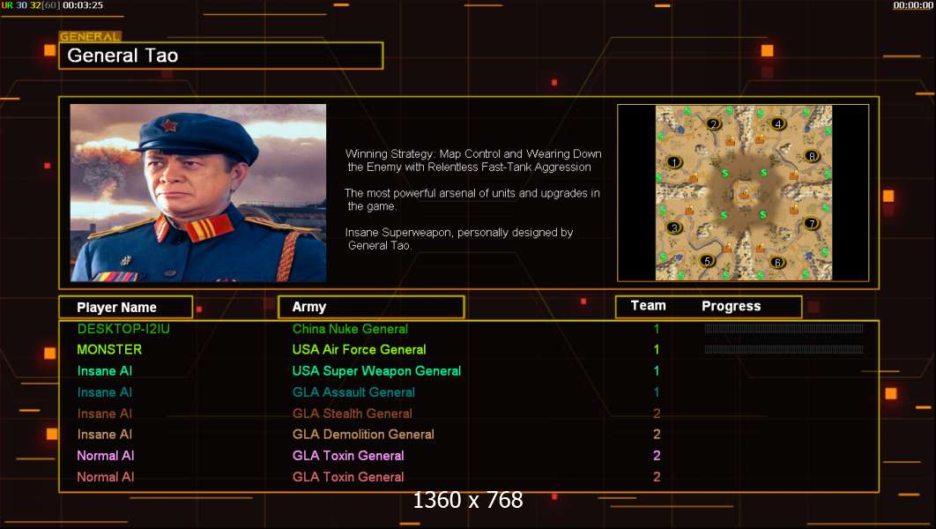Screen dimensions: 936x529
Task: Click the 00:00:00 timer in top corner
Action: tap(913, 5)
